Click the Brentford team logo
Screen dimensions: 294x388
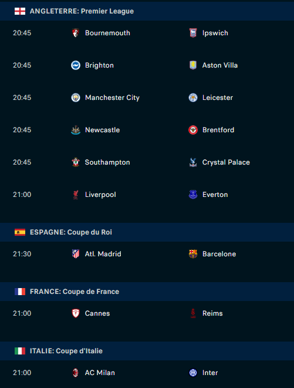(193, 130)
